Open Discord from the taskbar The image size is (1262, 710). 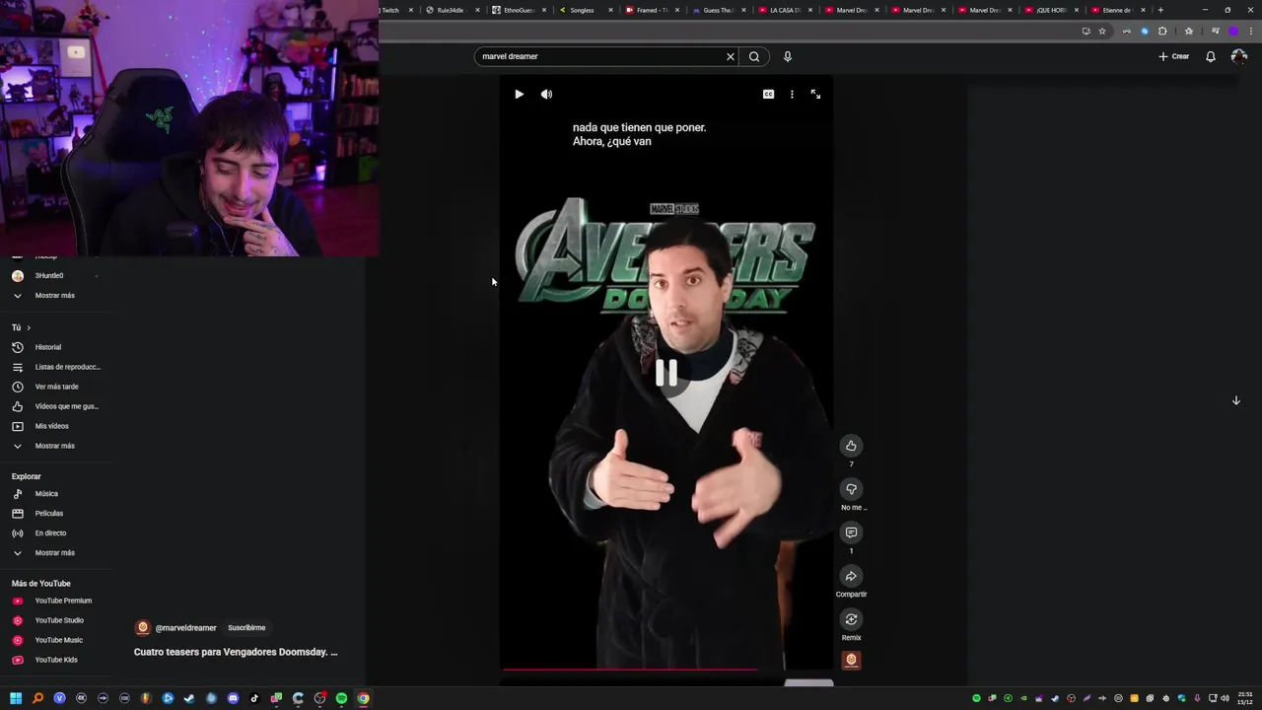point(233,698)
